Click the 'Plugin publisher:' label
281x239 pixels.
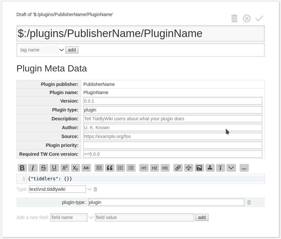pos(59,84)
